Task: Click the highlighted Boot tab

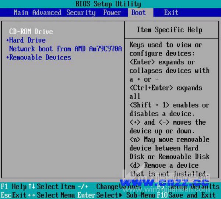Action: [x=138, y=13]
